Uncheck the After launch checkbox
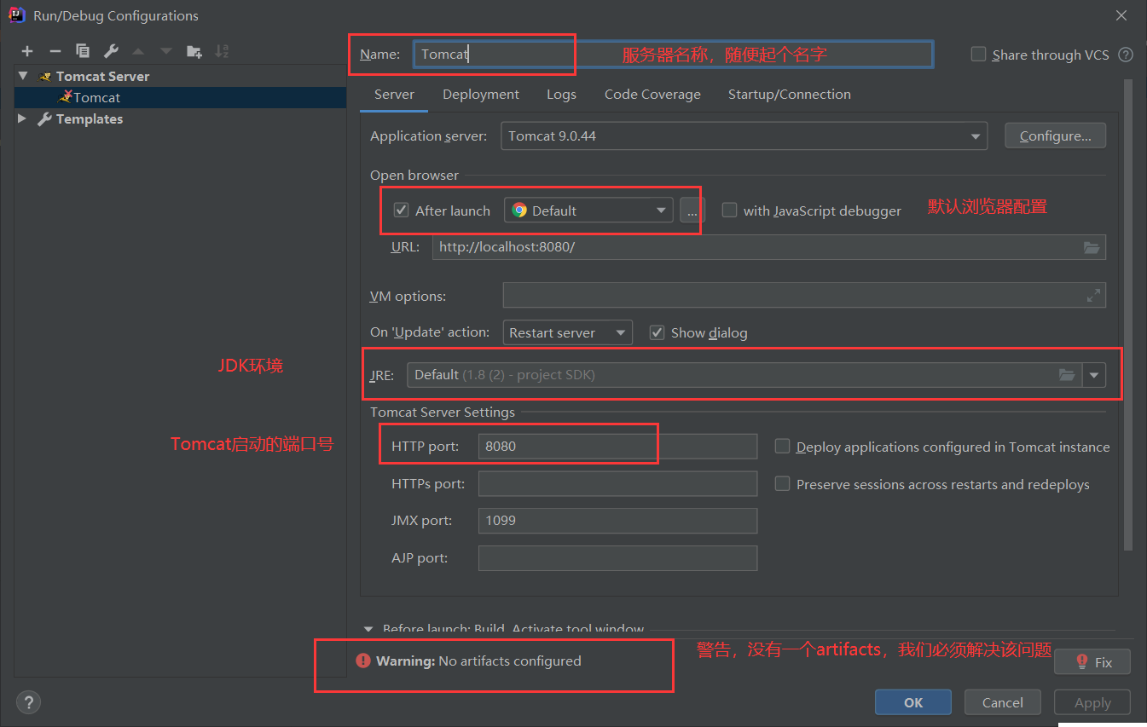This screenshot has height=727, width=1147. tap(401, 211)
